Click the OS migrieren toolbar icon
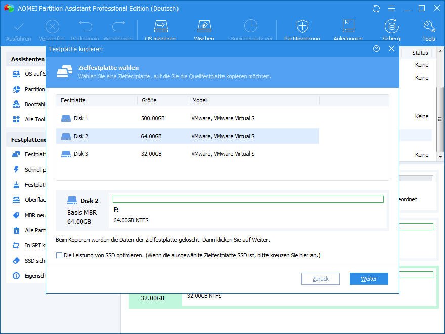The width and height of the screenshot is (445, 334). (x=160, y=26)
